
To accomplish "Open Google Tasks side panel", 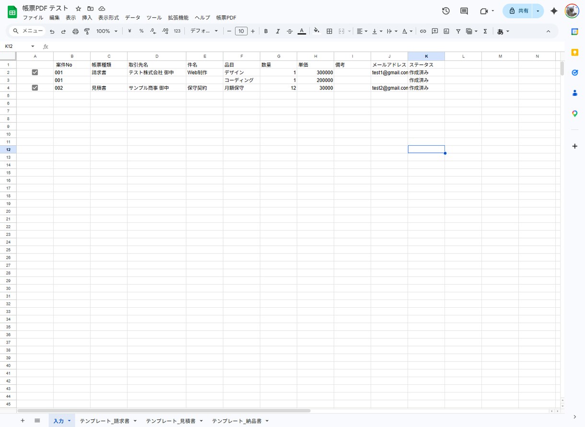I will pos(575,73).
